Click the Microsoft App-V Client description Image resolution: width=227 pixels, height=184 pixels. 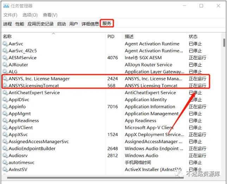point(149,128)
